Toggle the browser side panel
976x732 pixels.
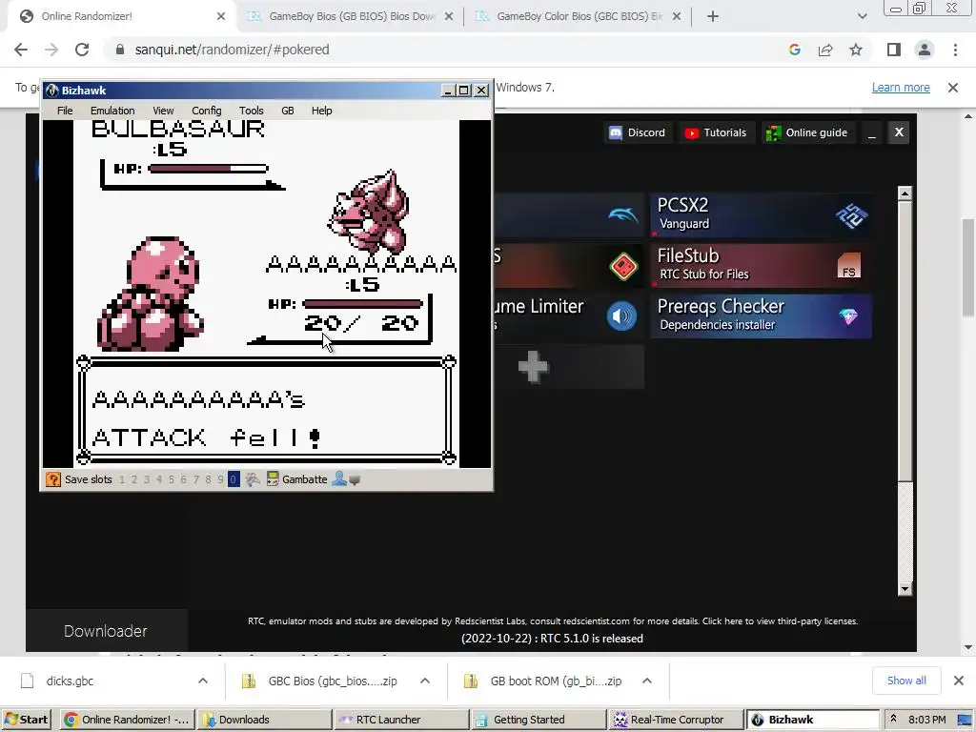[894, 50]
